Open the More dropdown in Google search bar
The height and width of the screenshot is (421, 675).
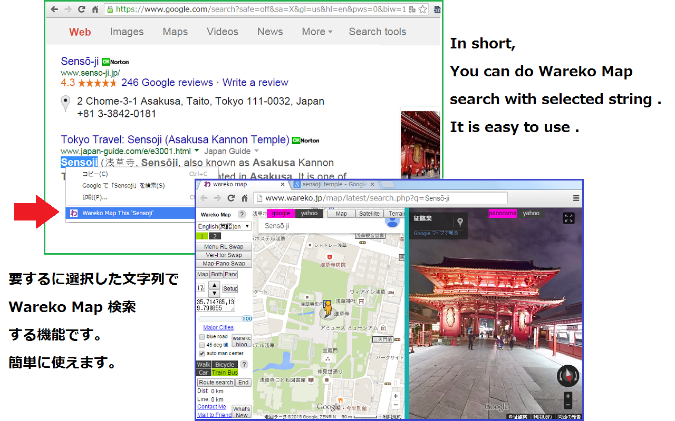[x=317, y=32]
